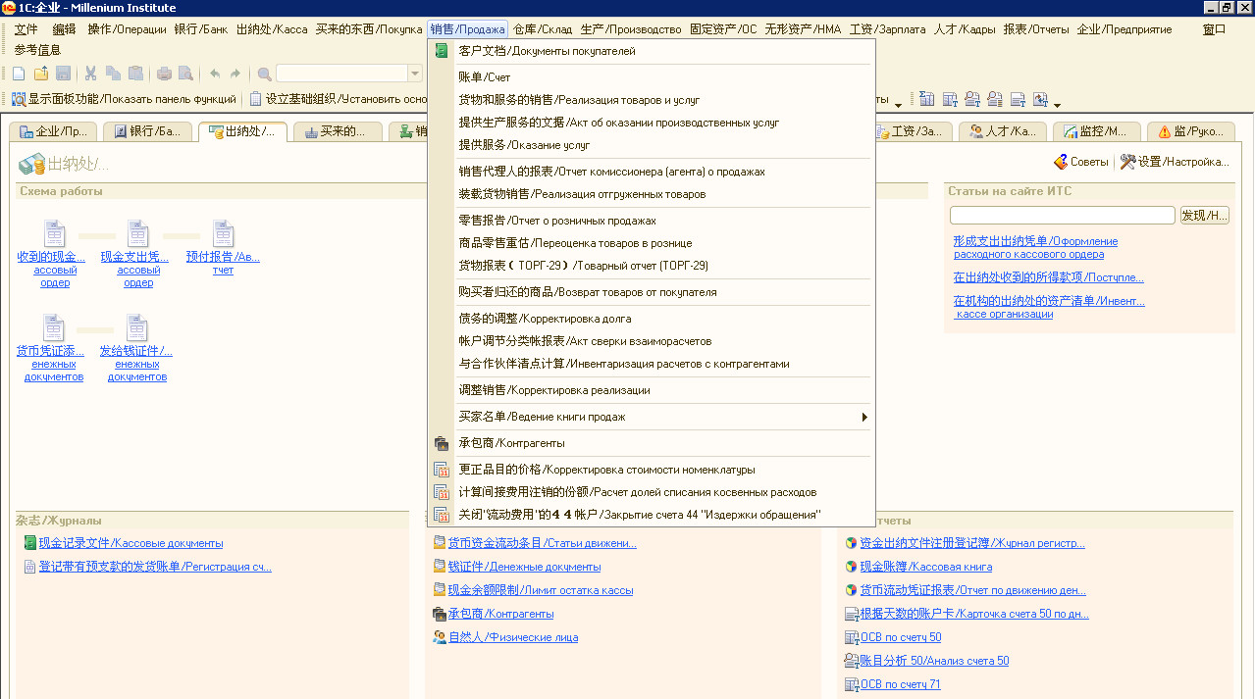
Task: Open the 现金支出凭 cash expense order icon
Action: click(138, 233)
